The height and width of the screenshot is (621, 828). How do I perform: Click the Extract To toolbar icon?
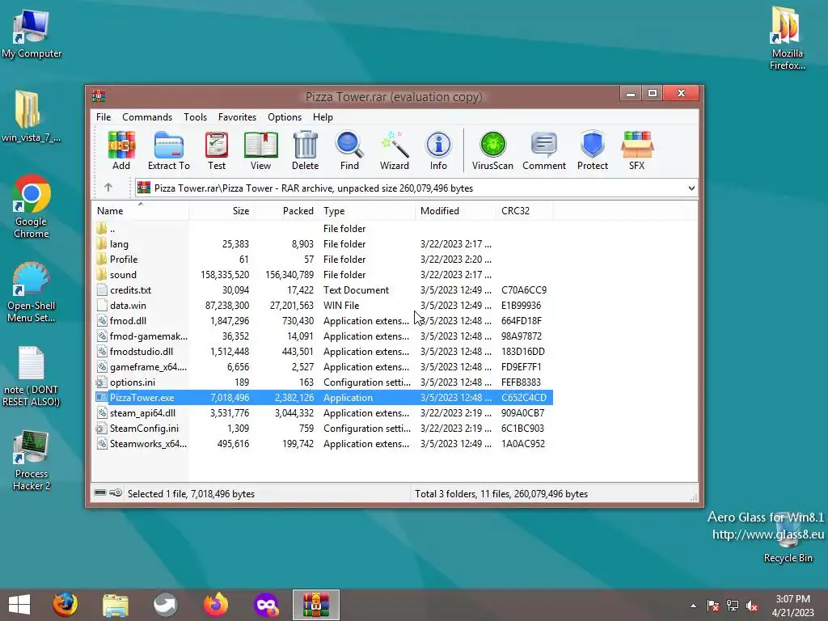tap(168, 150)
